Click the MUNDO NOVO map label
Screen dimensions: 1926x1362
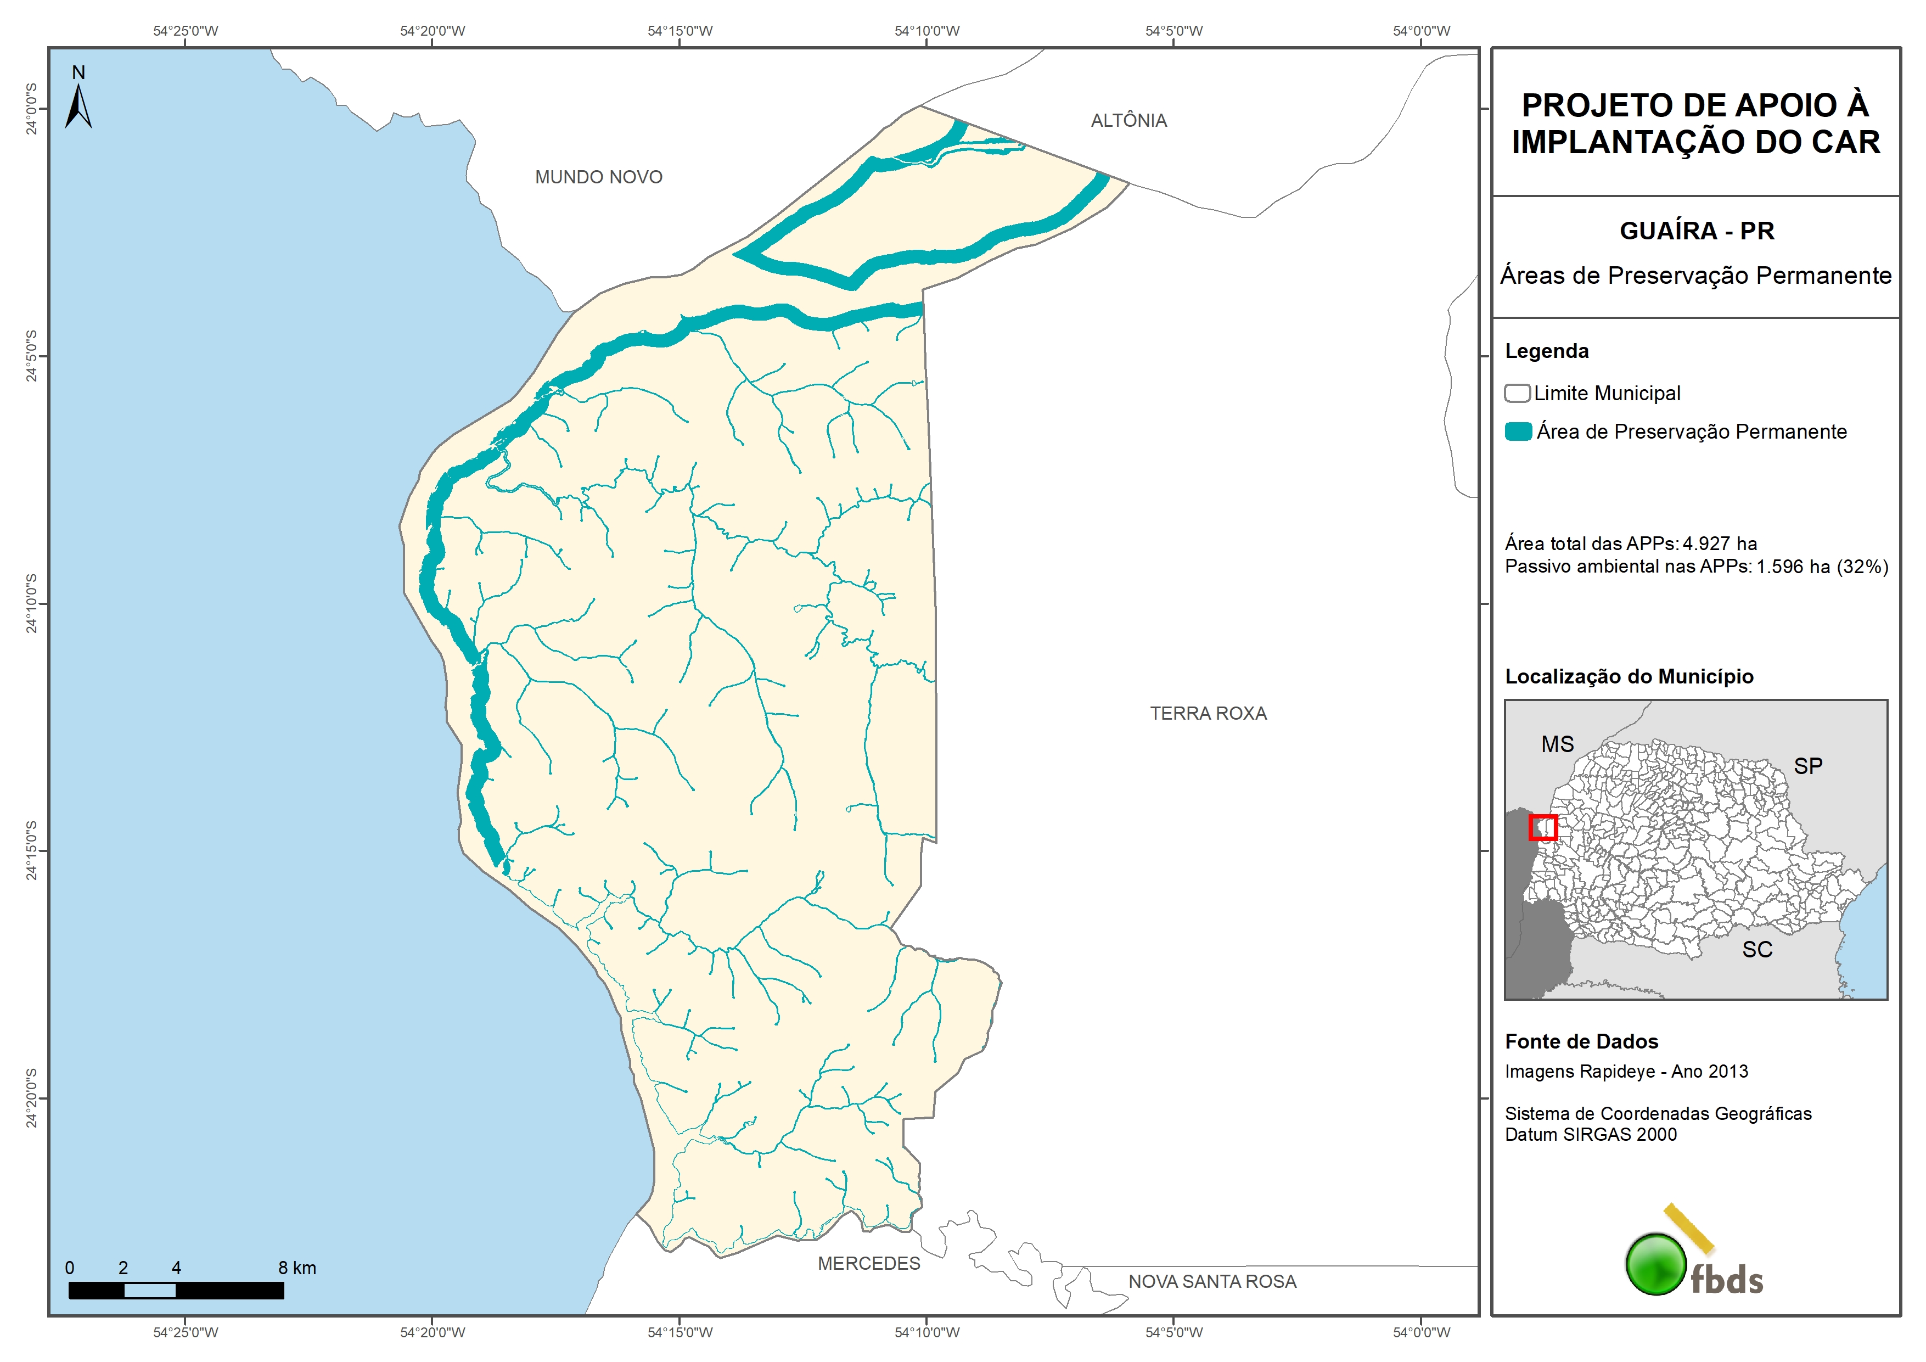[x=598, y=177]
